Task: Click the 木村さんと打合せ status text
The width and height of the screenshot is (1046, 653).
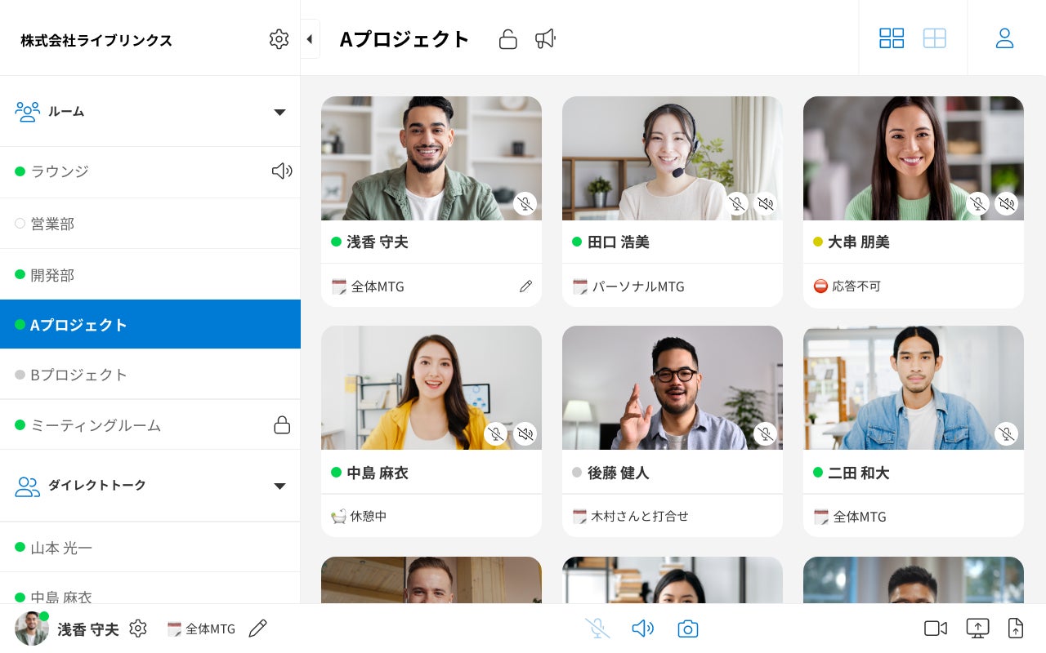Action: 640,517
